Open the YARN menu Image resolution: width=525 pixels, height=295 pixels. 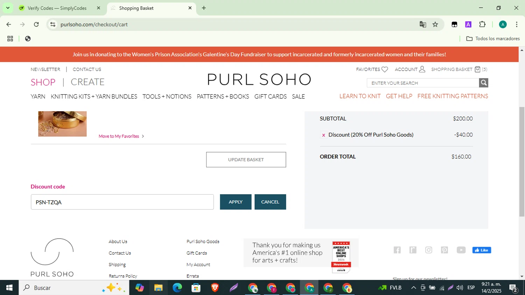pos(38,97)
